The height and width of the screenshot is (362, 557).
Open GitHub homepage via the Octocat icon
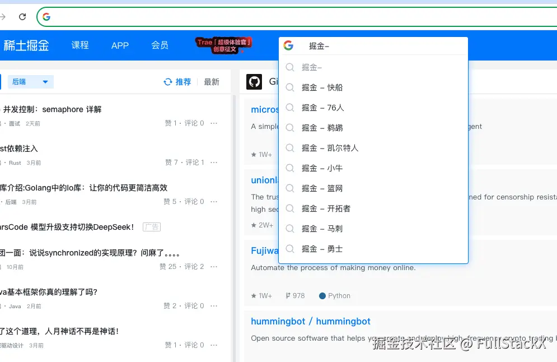click(255, 81)
